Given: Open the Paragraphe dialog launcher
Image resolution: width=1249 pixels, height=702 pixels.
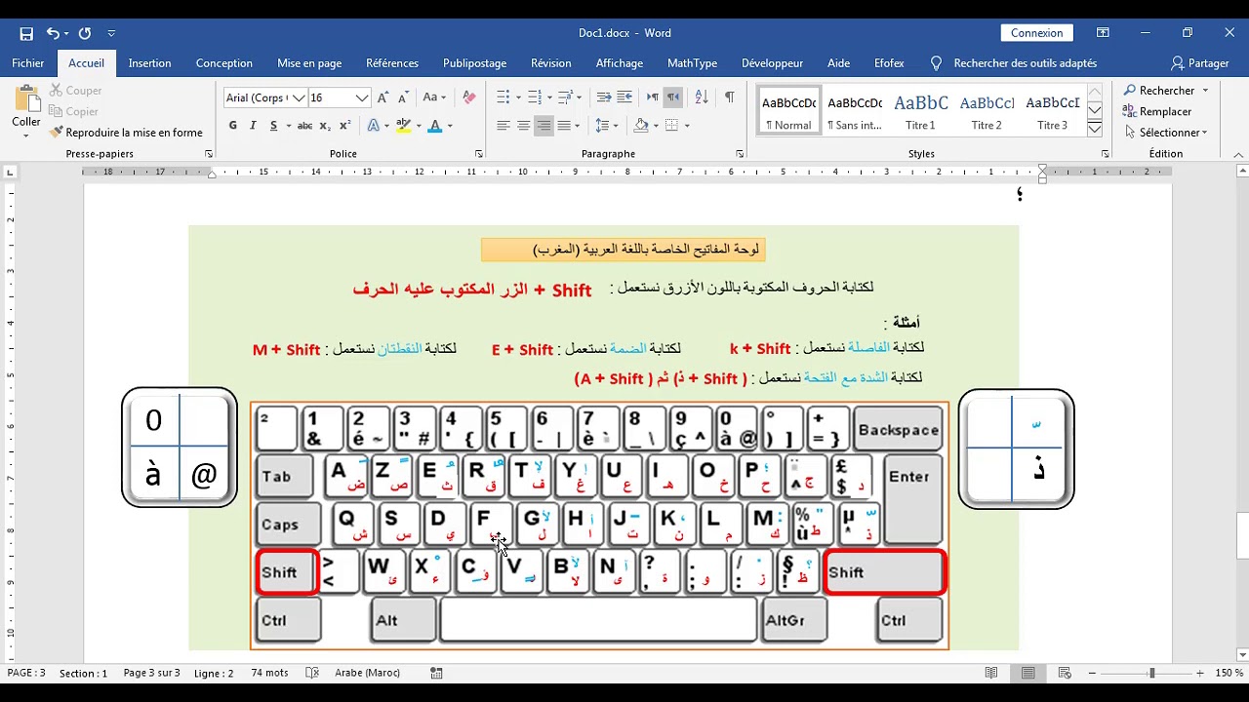Looking at the screenshot, I should (740, 154).
